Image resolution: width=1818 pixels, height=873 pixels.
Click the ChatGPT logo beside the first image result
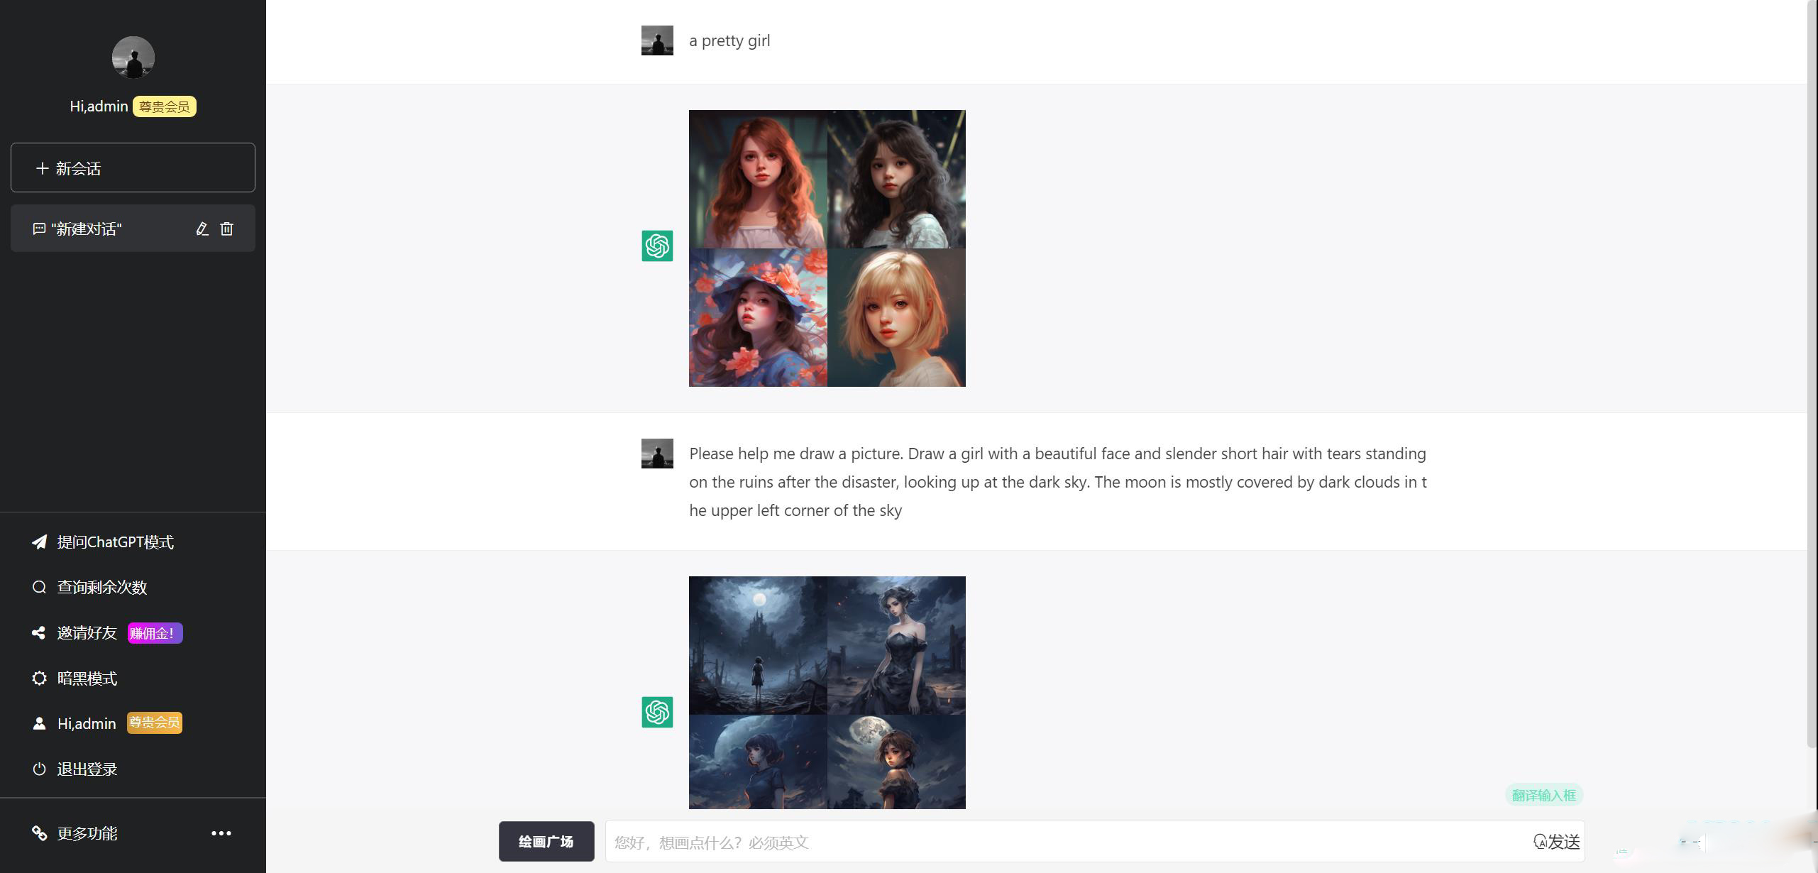coord(657,246)
